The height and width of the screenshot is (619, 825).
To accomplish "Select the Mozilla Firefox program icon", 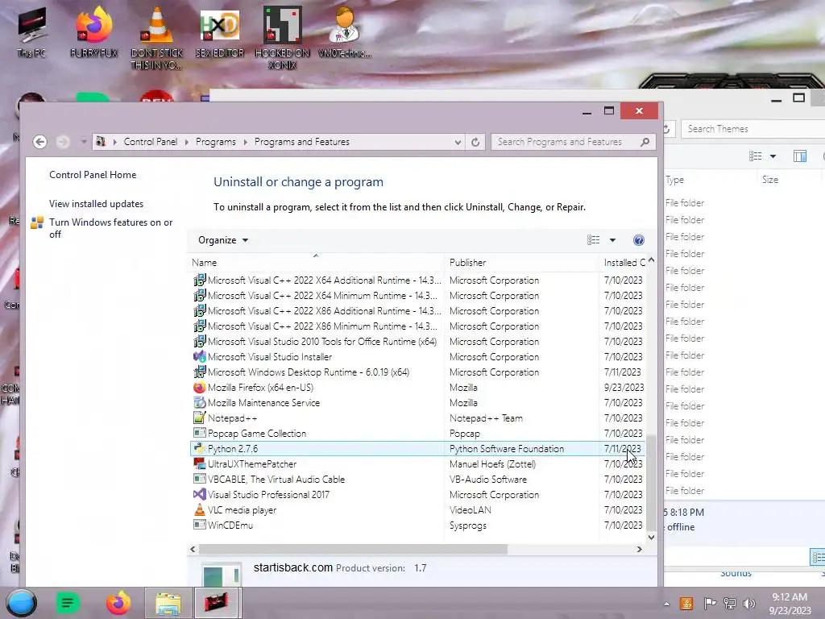I will (x=200, y=388).
